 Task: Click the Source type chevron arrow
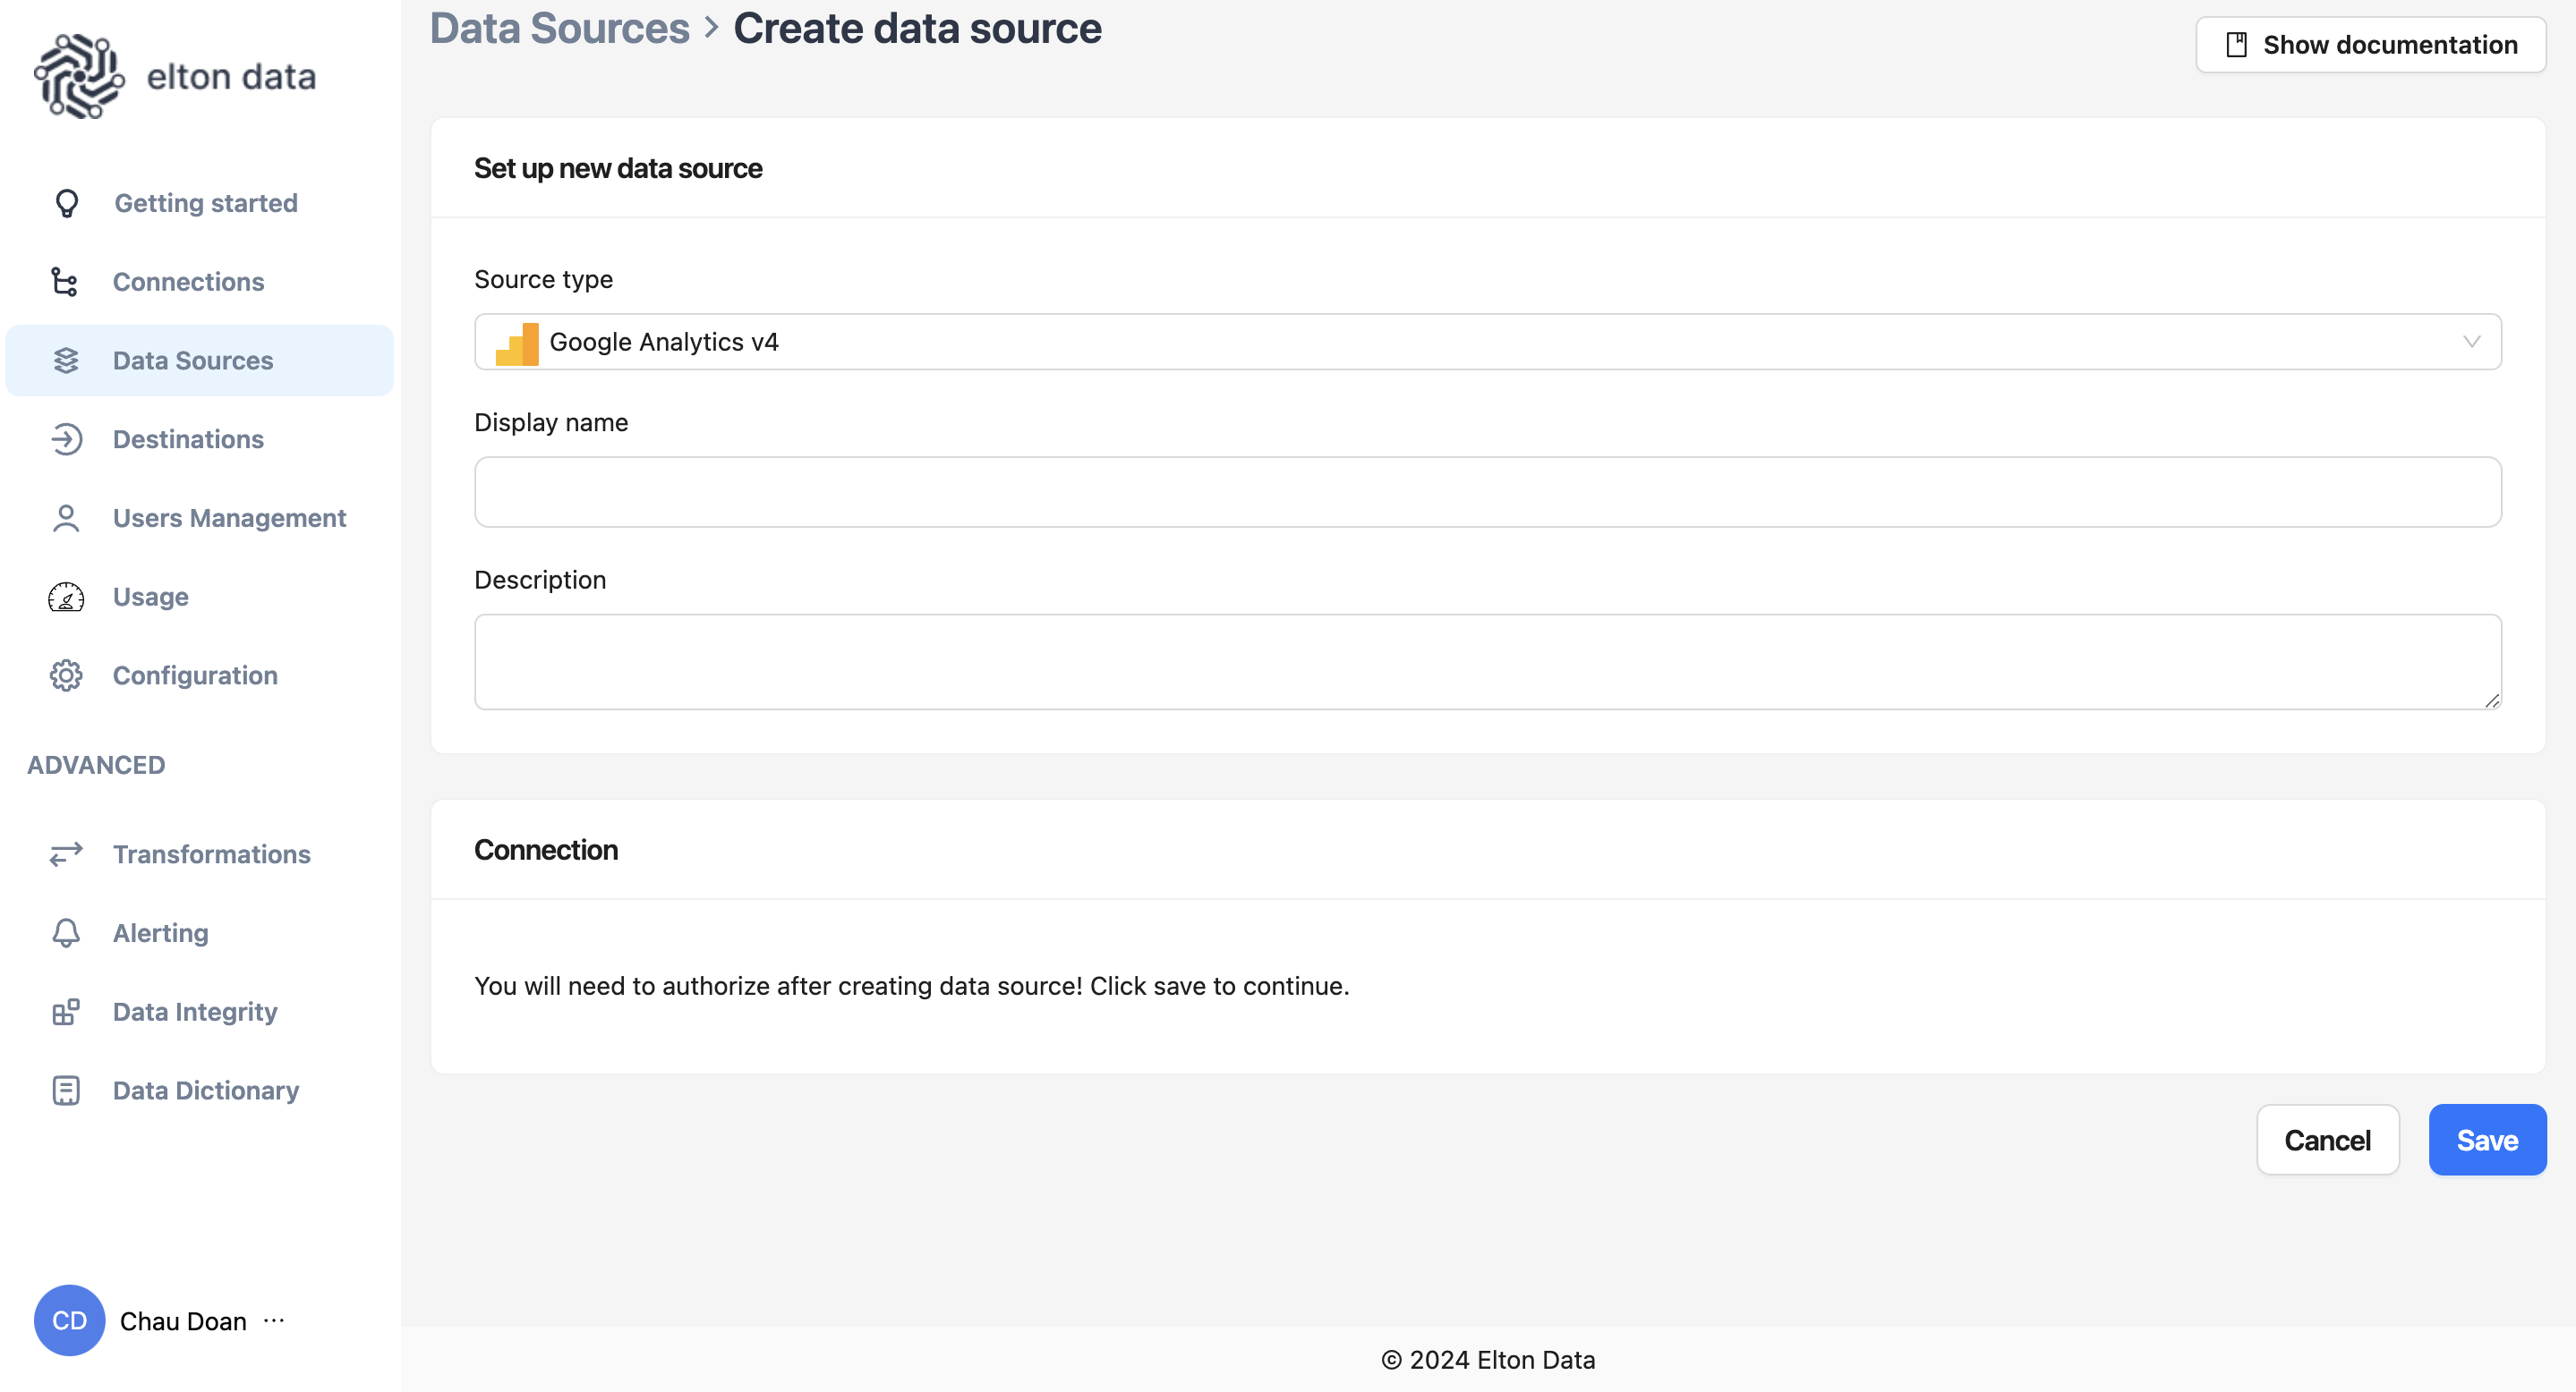point(2471,342)
